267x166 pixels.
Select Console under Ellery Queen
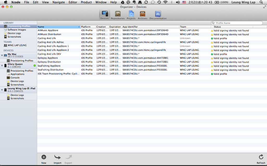(15, 78)
